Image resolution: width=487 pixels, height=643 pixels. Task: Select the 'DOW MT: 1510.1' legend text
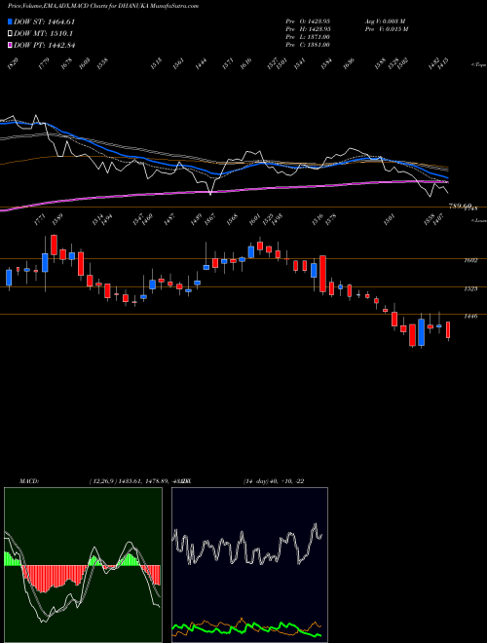coord(44,34)
